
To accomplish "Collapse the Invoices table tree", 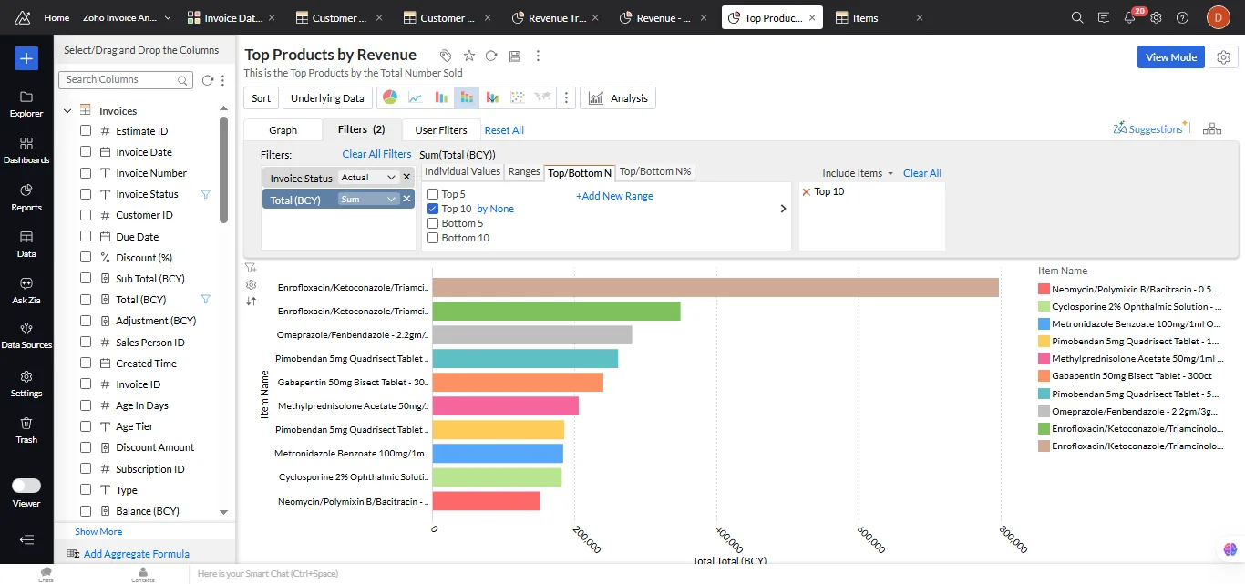I will coord(67,111).
